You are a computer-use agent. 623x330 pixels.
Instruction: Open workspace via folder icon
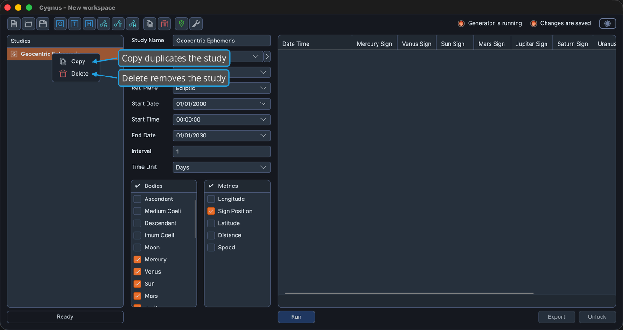[x=28, y=24]
